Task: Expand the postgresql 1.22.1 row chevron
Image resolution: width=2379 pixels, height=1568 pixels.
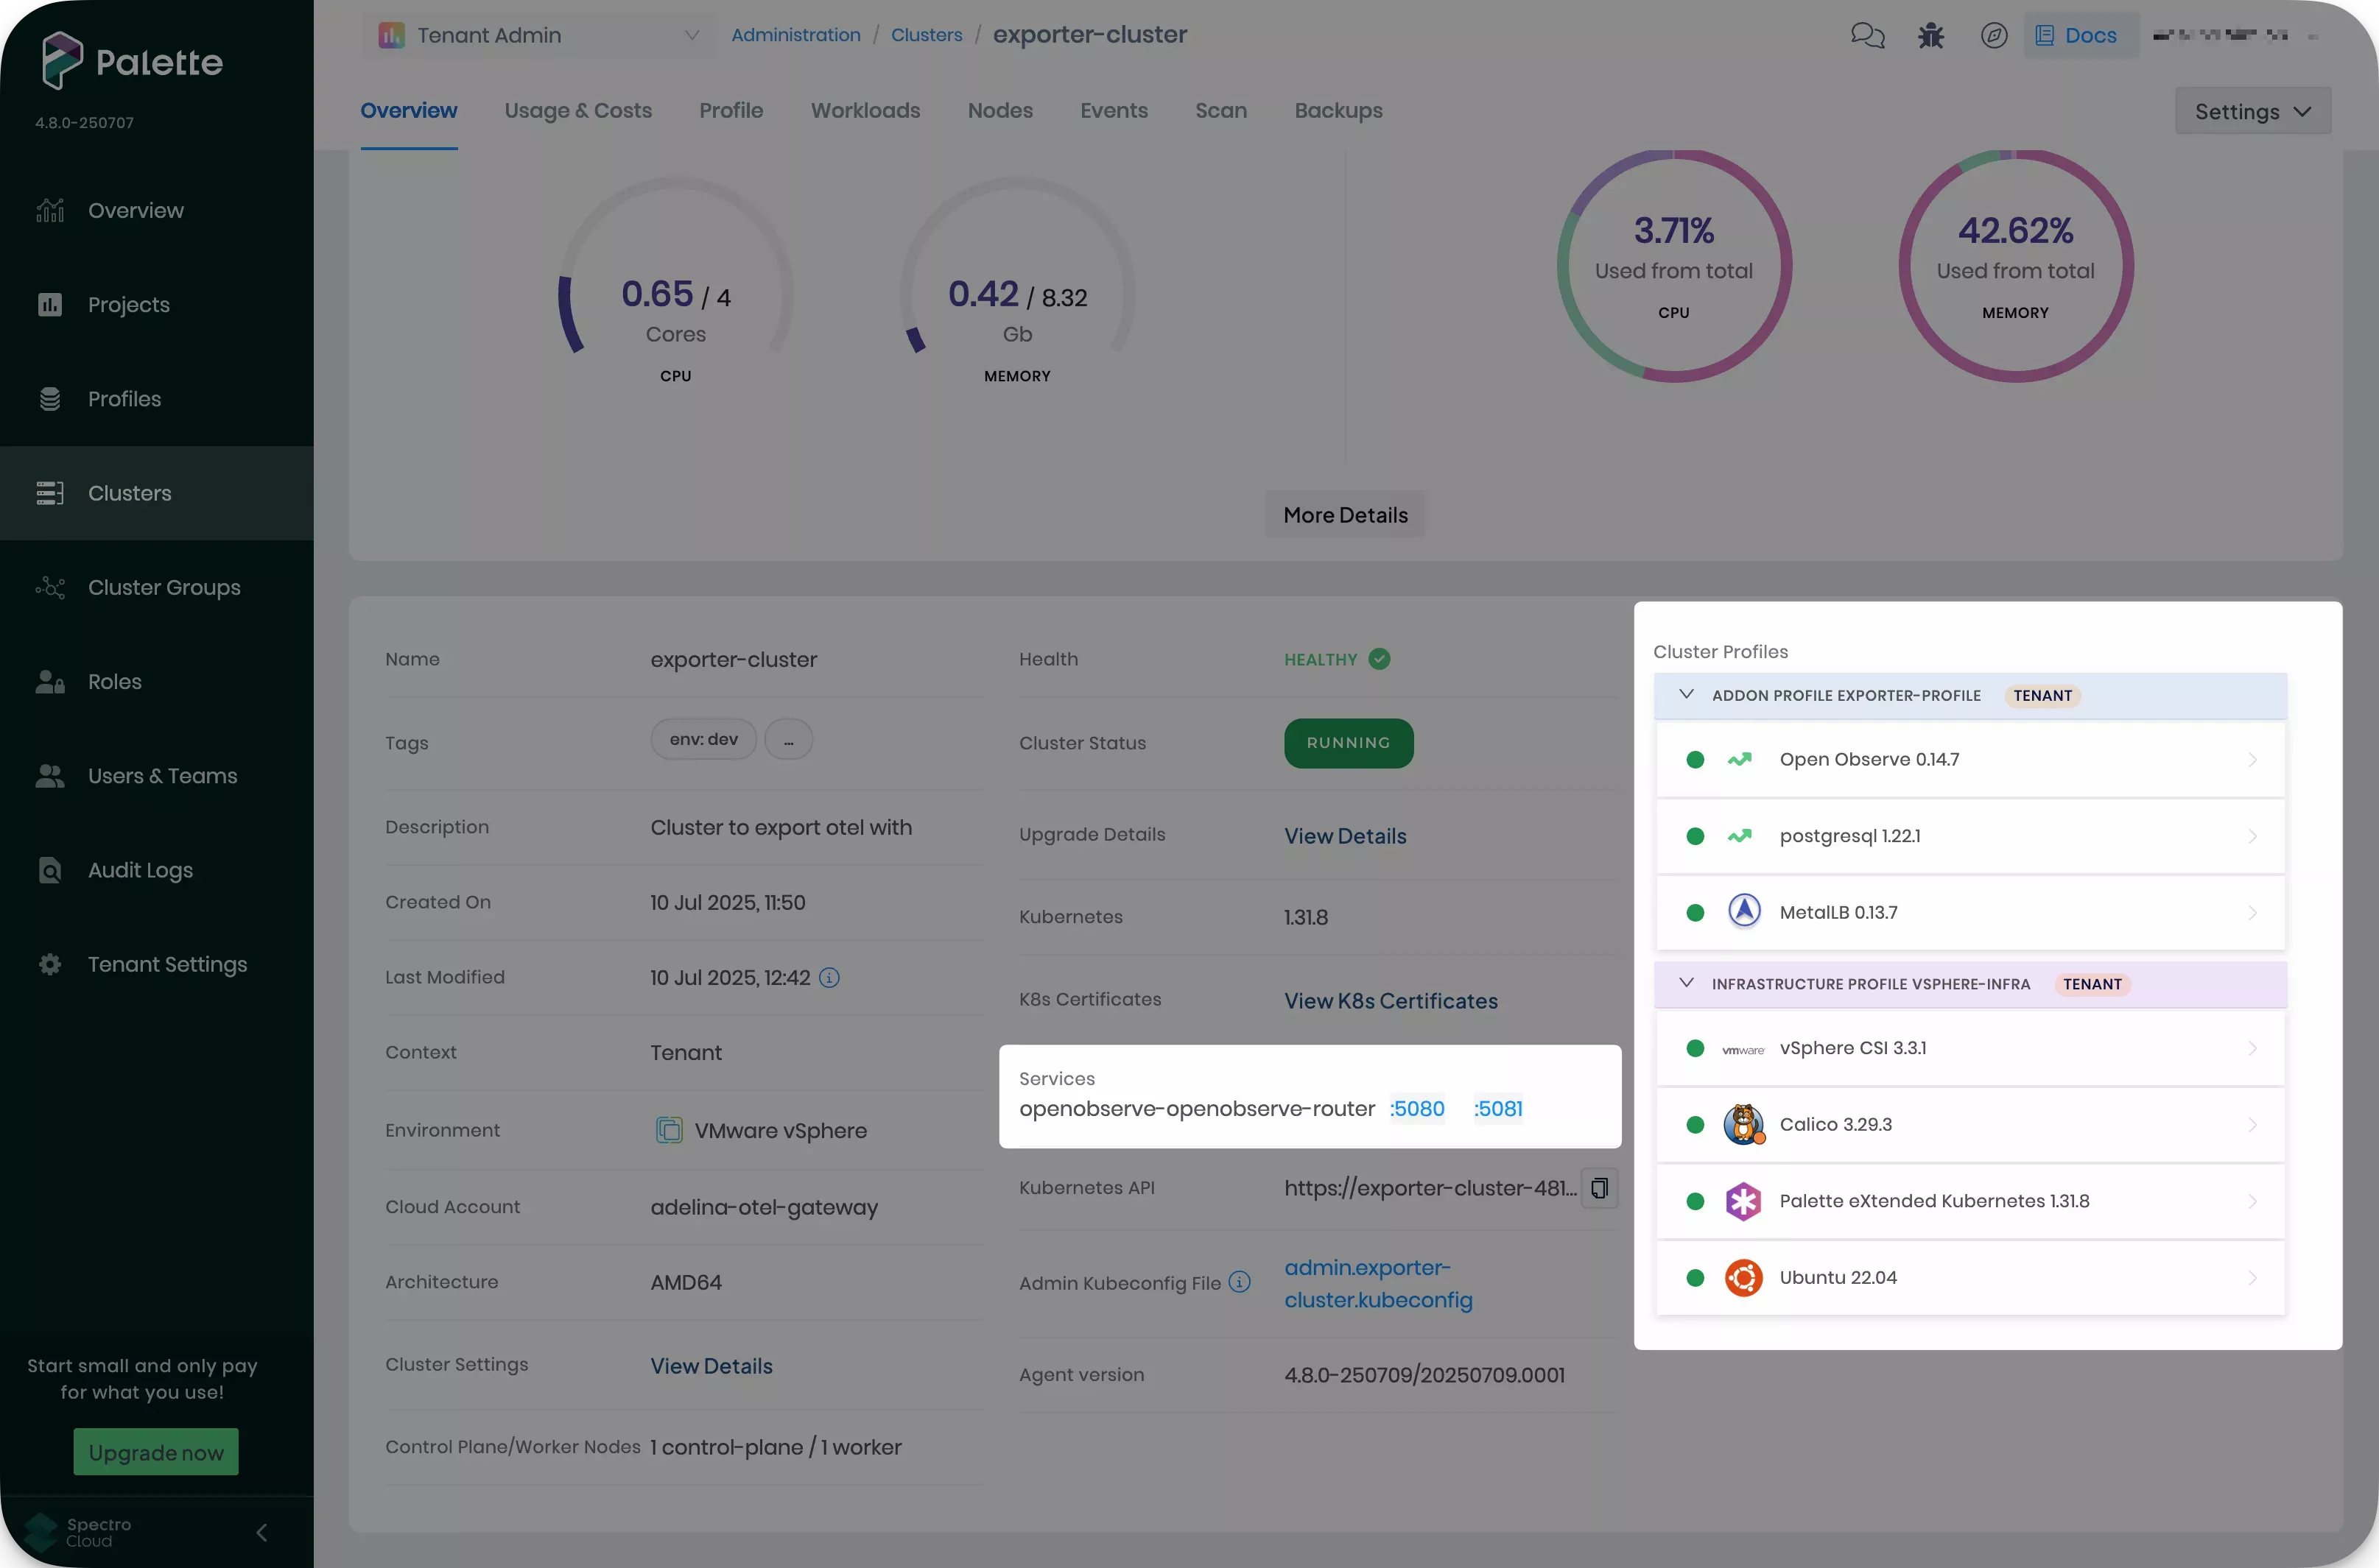Action: [2252, 836]
